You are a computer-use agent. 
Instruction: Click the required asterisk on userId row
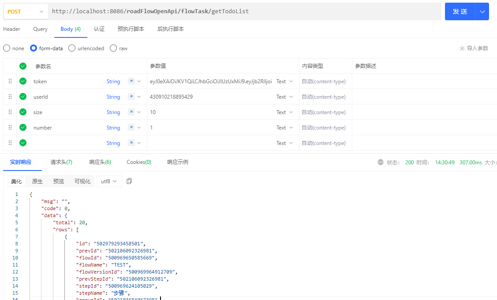click(131, 96)
